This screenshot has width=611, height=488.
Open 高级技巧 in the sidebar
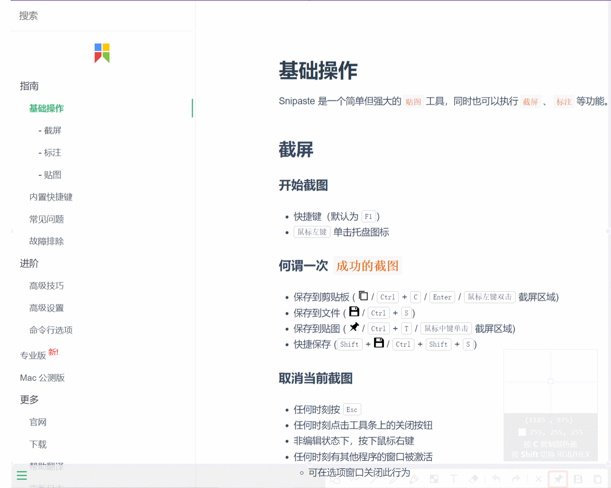click(46, 286)
